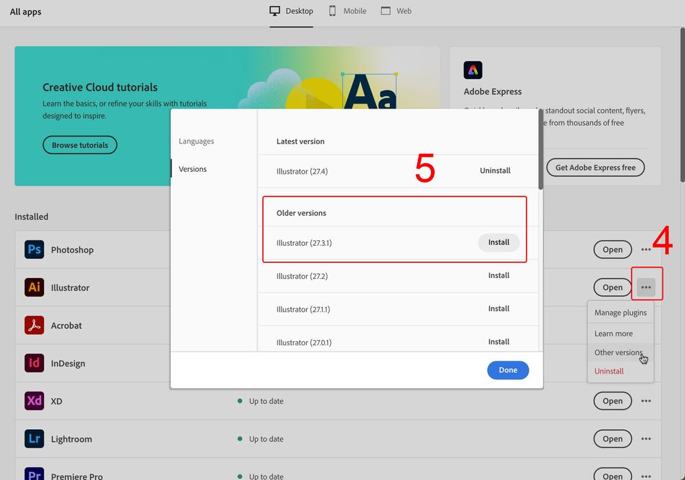Click the 'Illustrator (27.3.1)' version label

coord(304,243)
